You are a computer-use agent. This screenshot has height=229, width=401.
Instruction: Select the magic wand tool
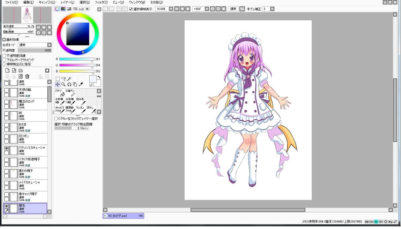click(x=69, y=78)
